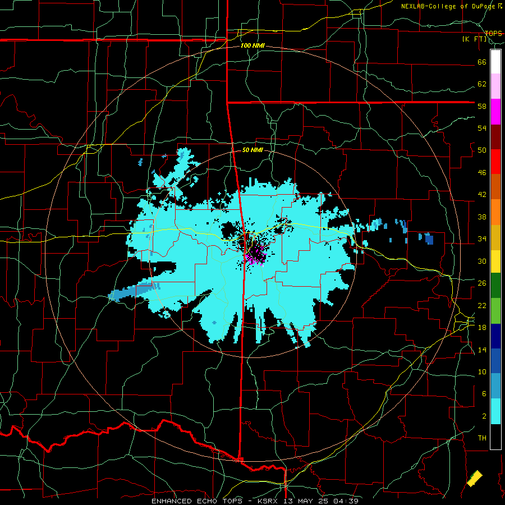
Task: Click the dark green swatch between 30 and 26
Action: (495, 286)
